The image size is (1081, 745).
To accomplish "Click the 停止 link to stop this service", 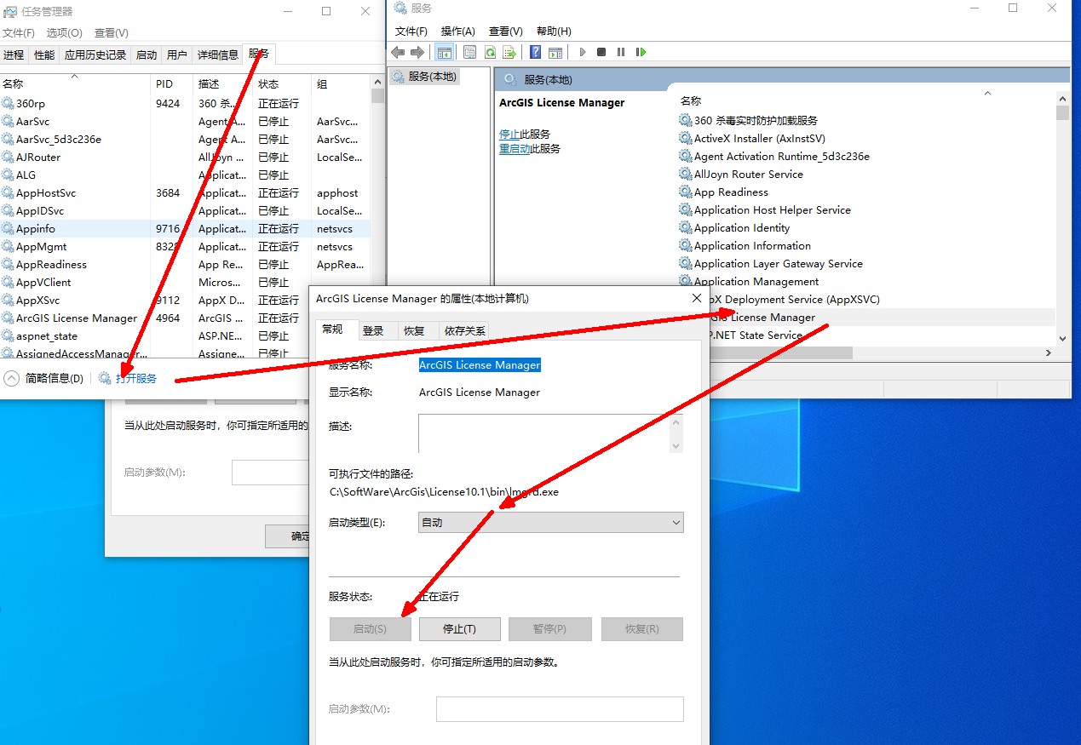I will [509, 135].
